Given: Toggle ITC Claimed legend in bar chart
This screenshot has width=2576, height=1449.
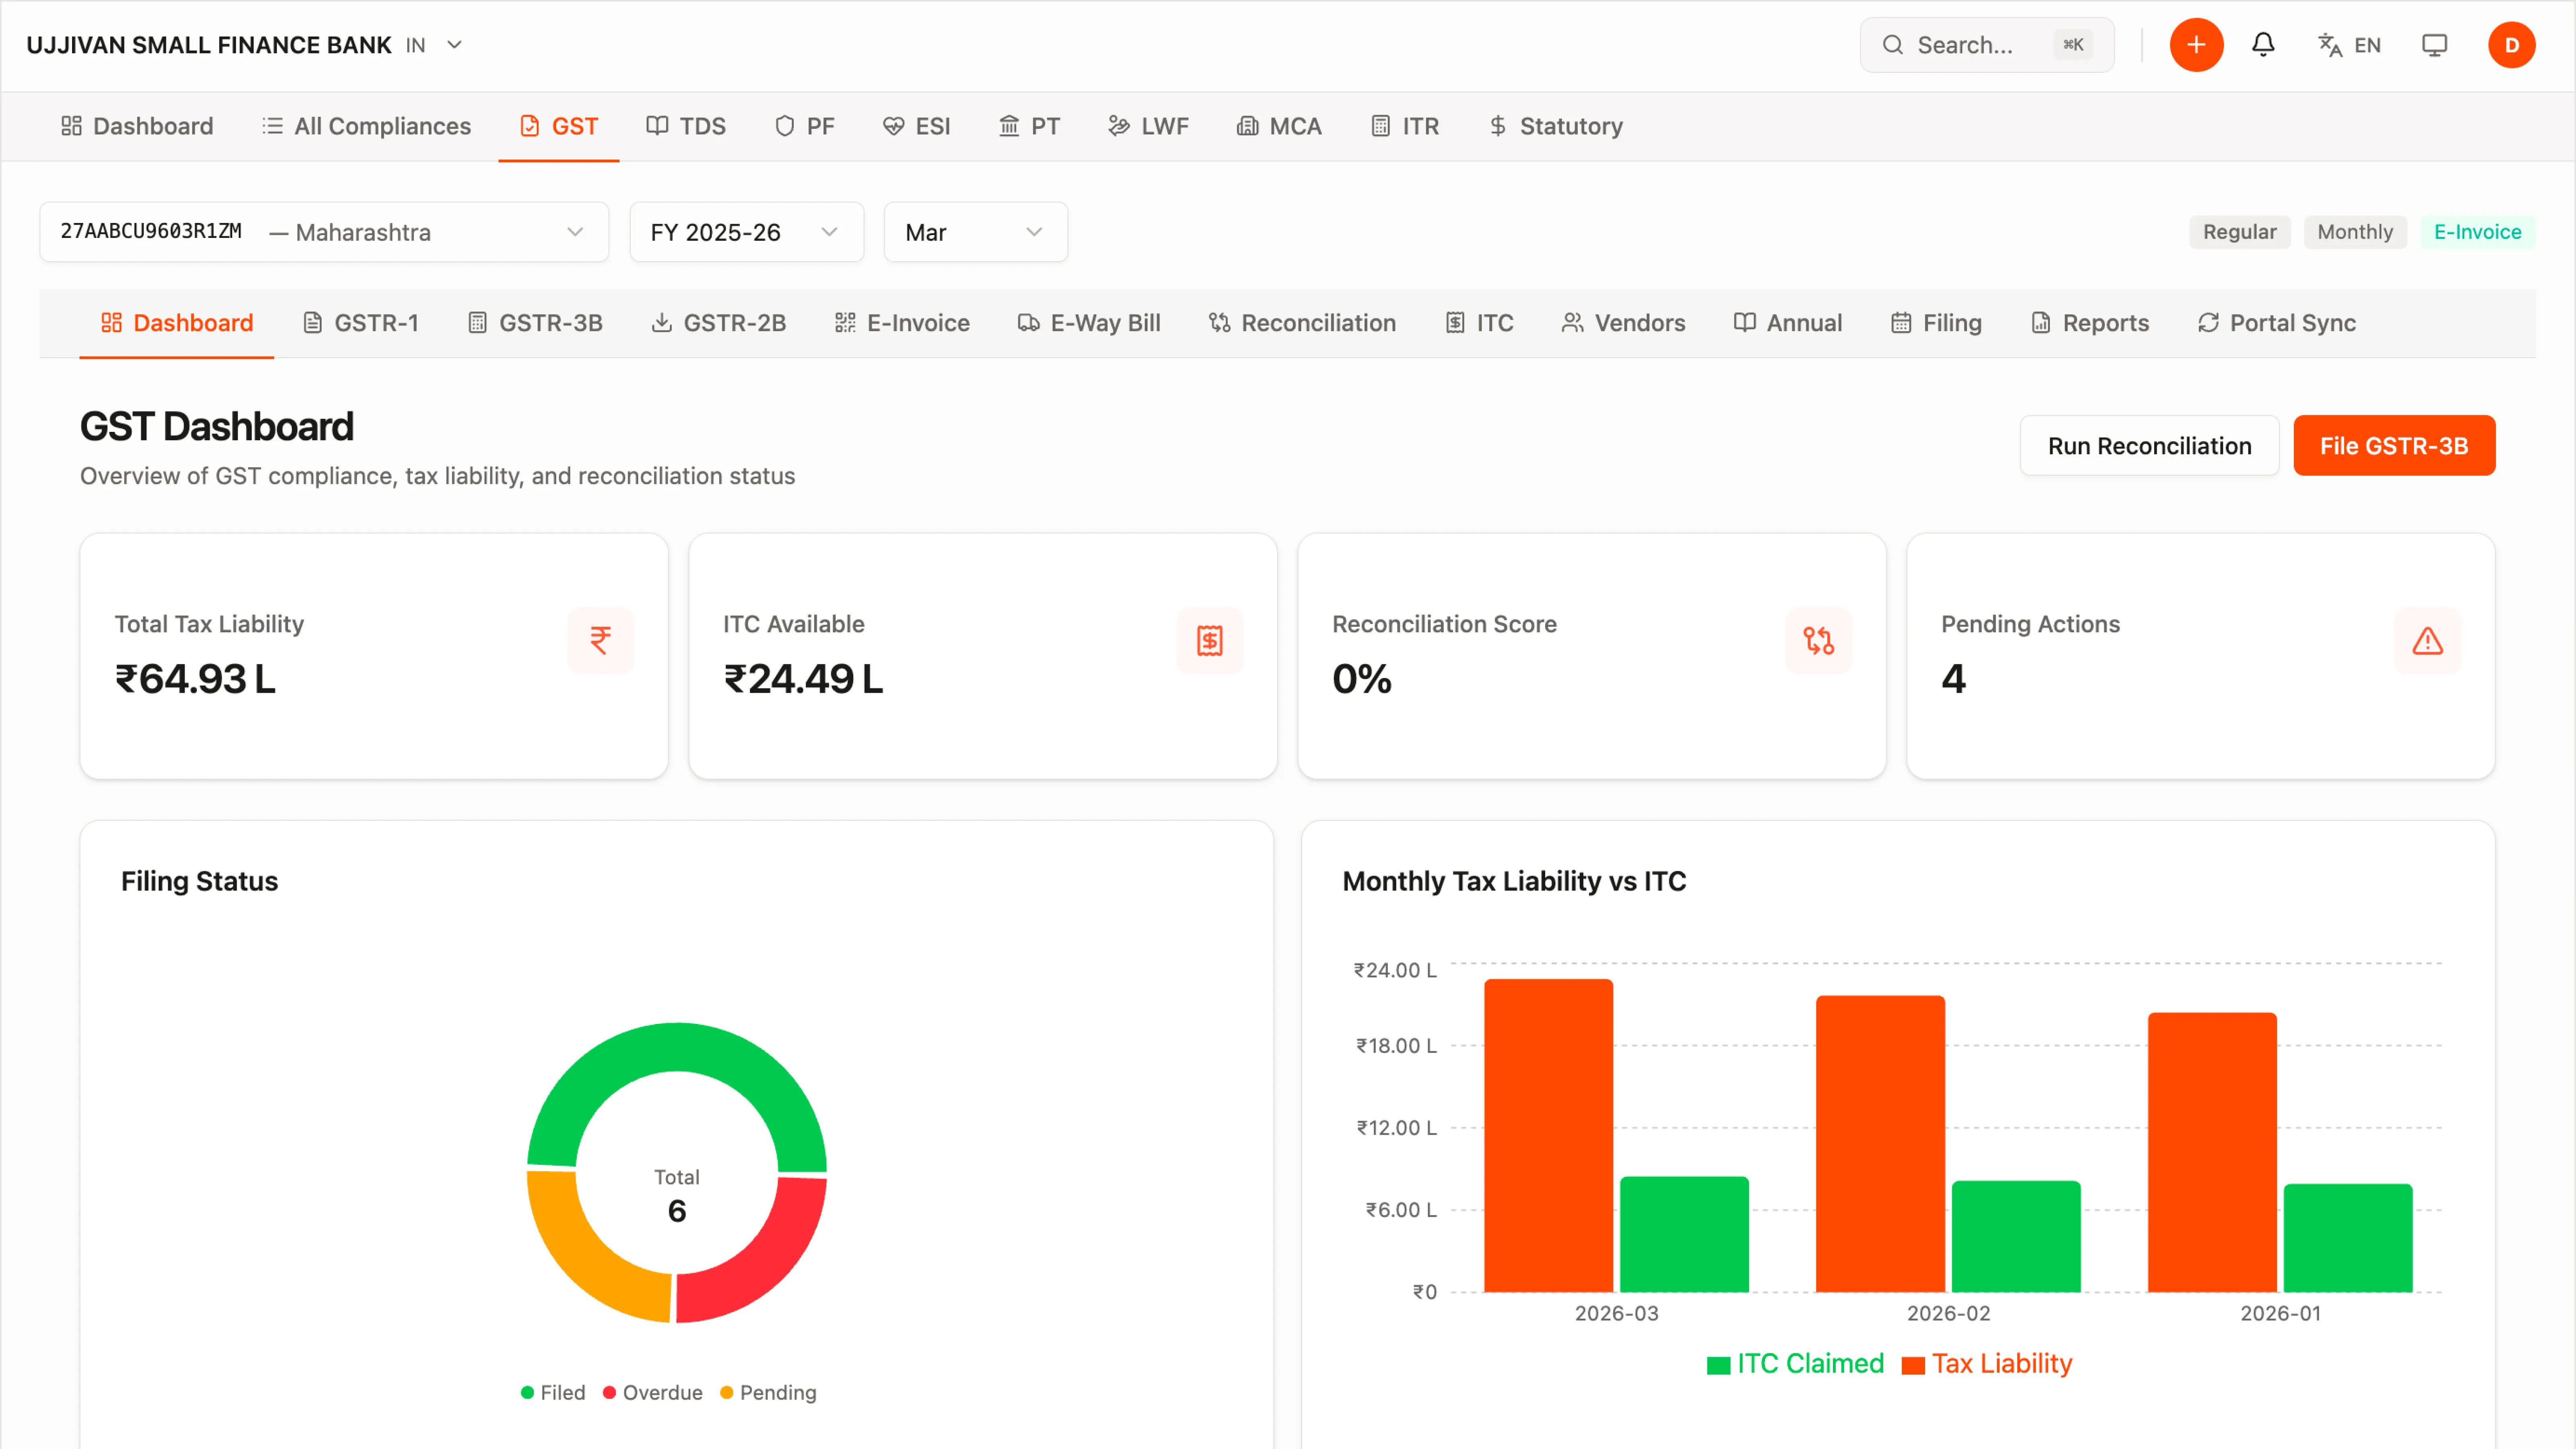Looking at the screenshot, I should 1795,1364.
